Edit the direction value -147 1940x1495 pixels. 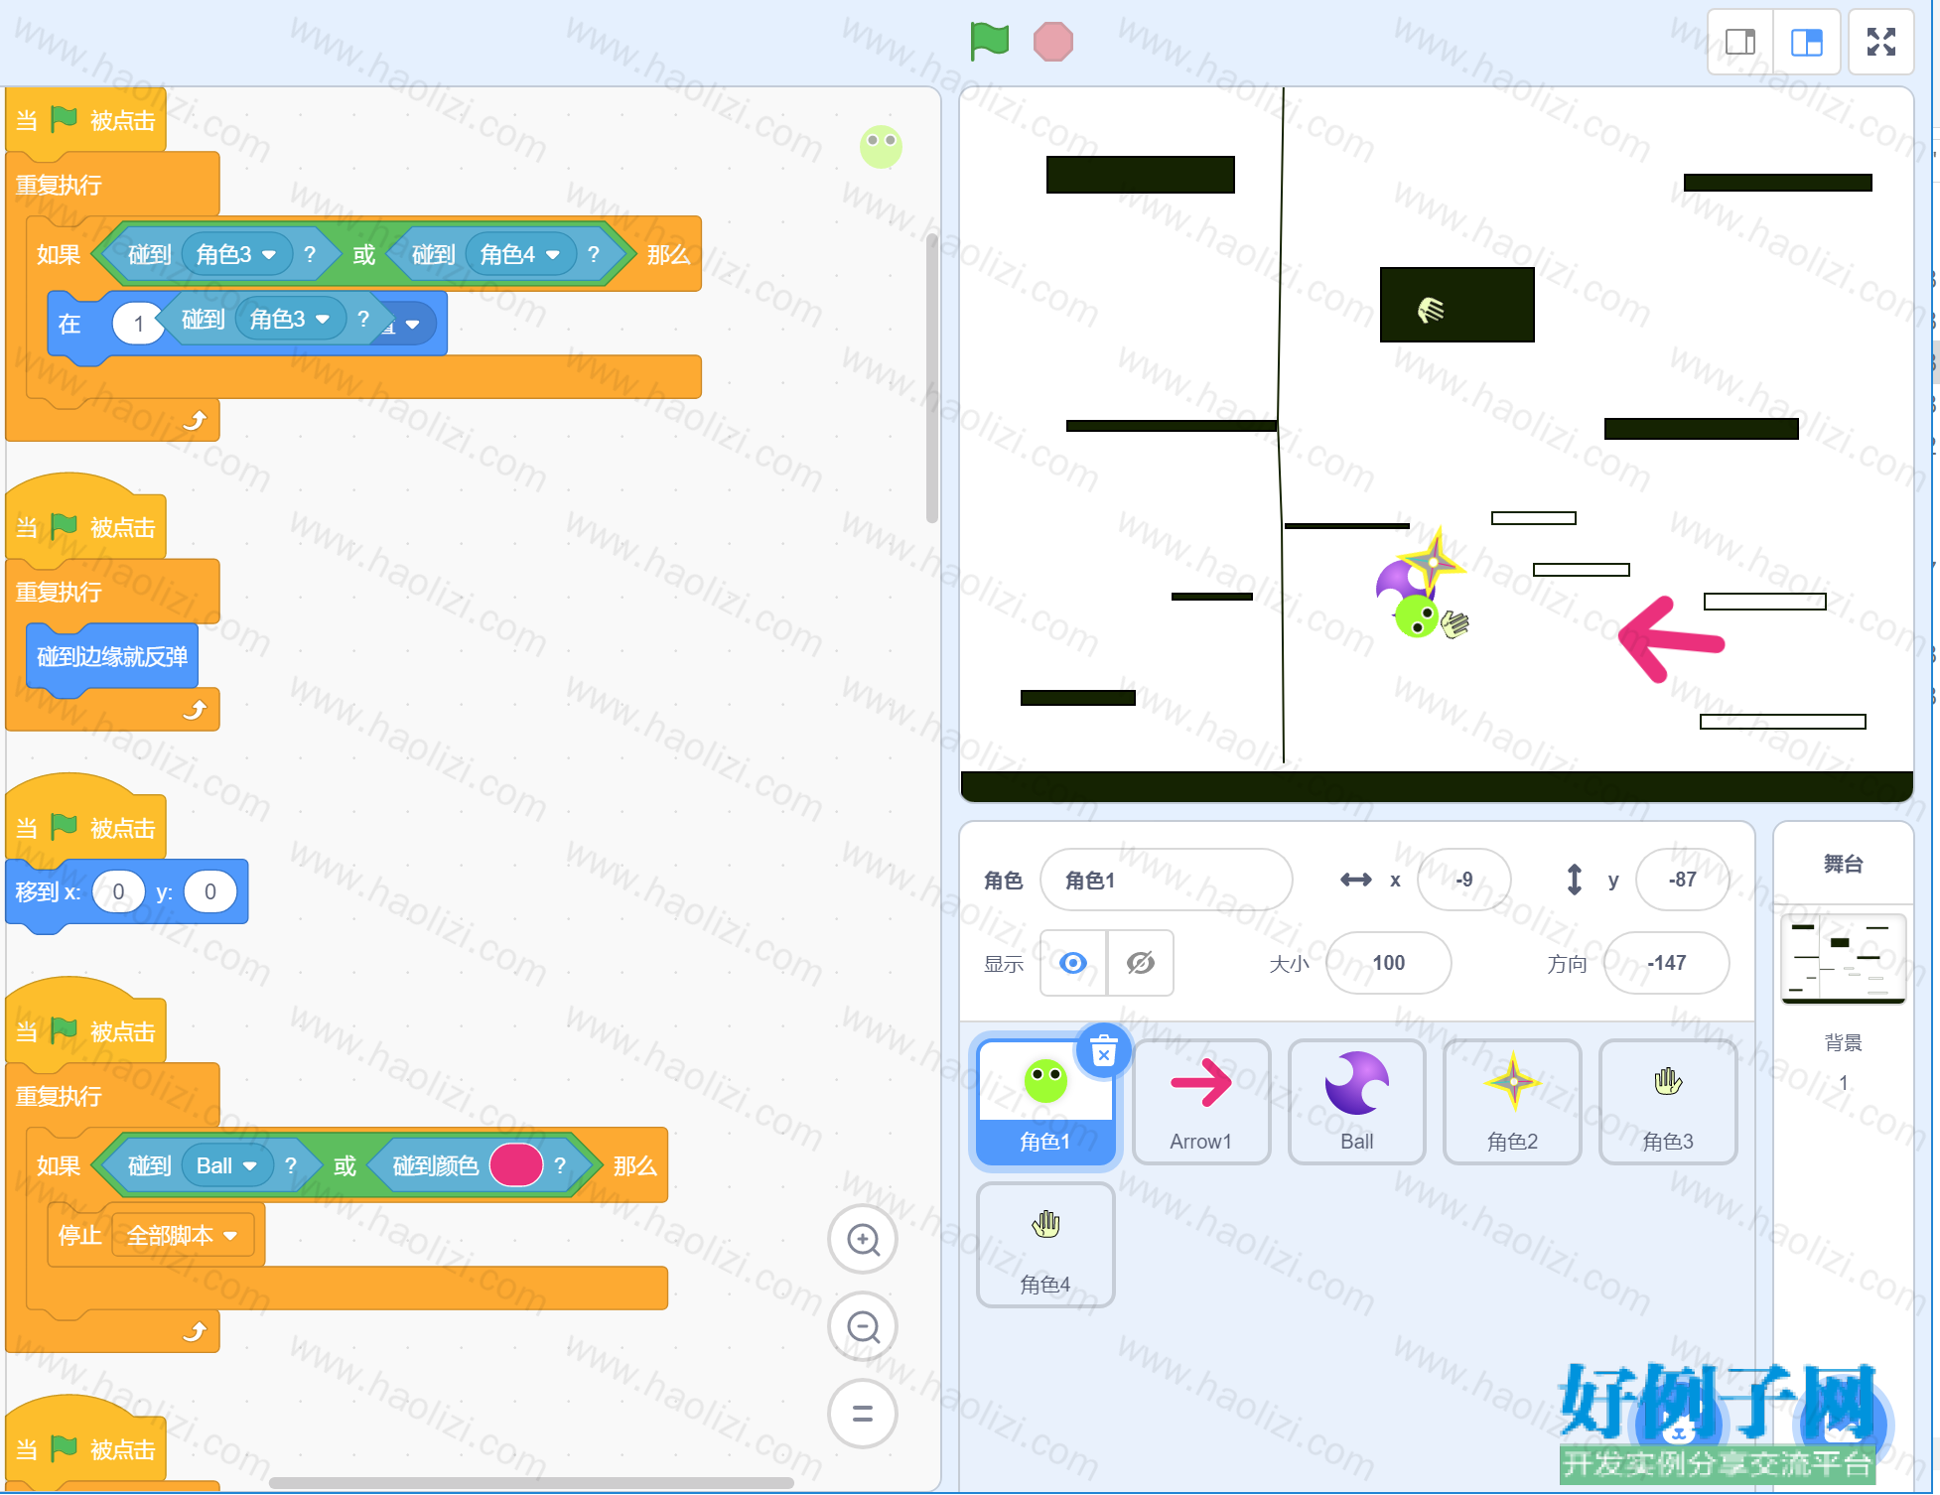(x=1666, y=963)
